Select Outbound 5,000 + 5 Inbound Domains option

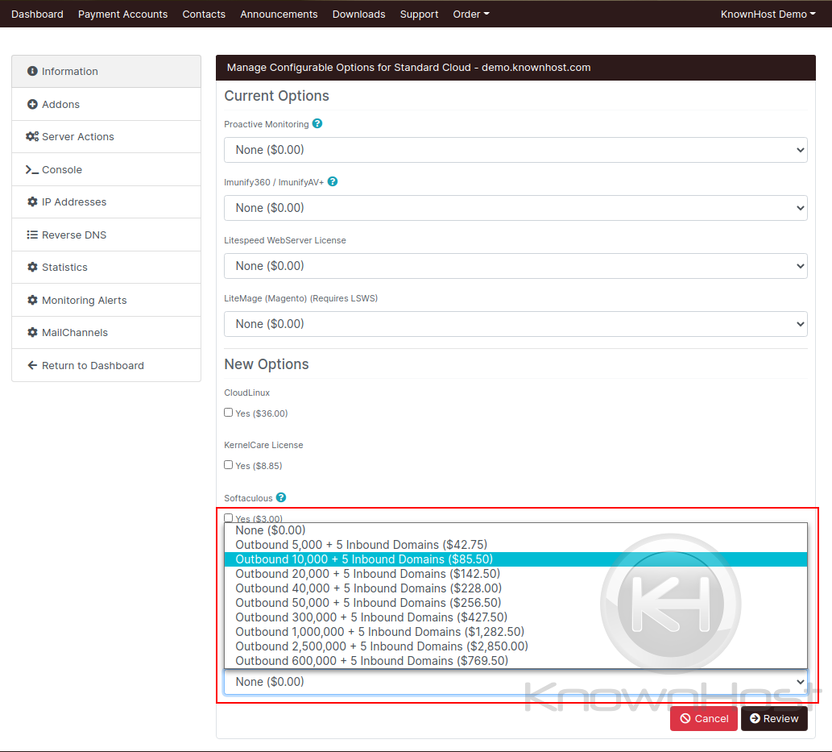tap(515, 545)
